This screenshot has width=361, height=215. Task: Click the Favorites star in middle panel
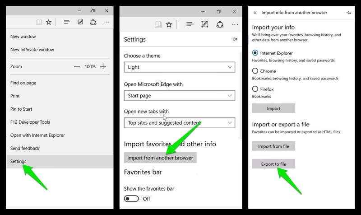click(x=169, y=24)
